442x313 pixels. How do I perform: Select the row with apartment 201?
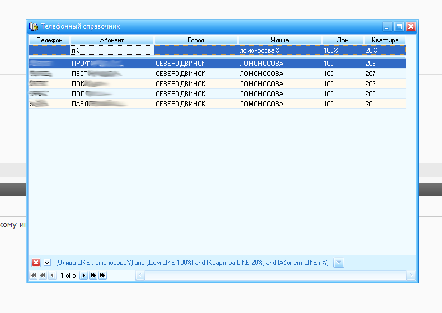point(217,103)
